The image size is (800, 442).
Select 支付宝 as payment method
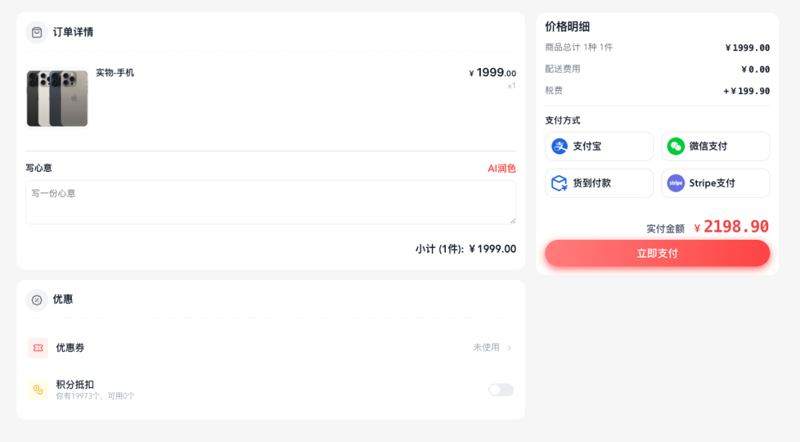tap(599, 147)
